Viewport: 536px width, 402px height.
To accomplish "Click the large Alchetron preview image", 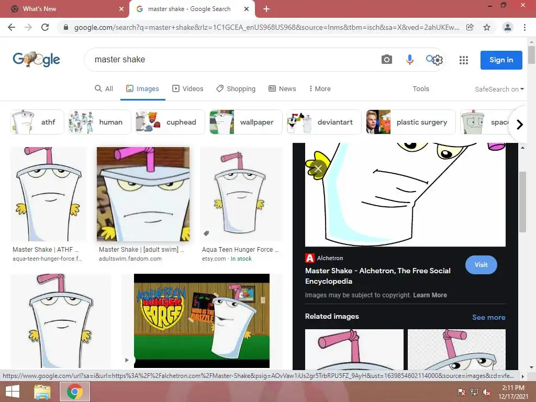I will coord(405,195).
